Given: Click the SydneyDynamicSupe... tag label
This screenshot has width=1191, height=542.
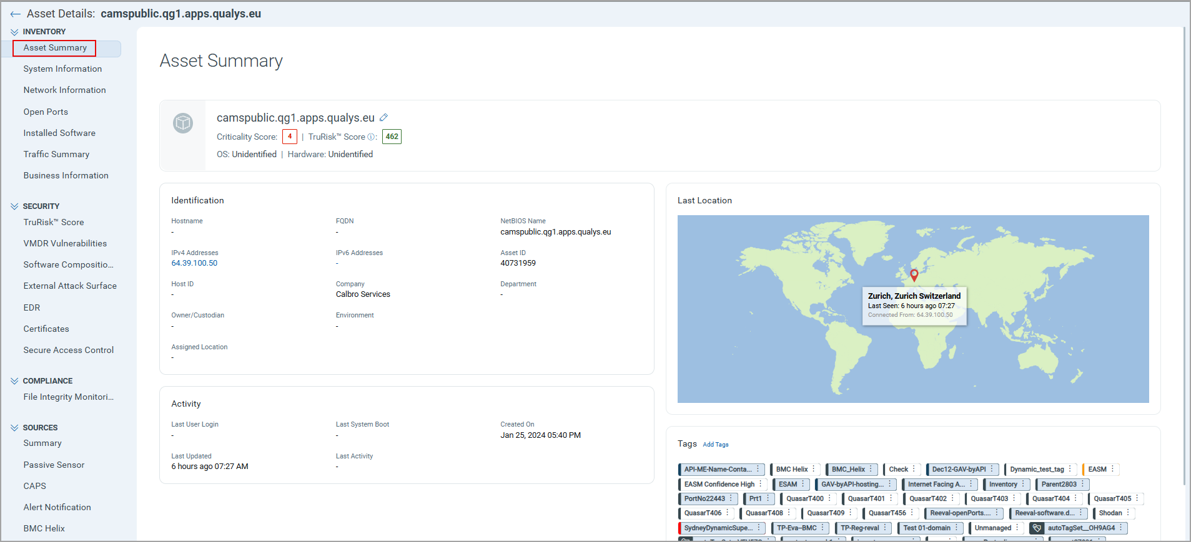Looking at the screenshot, I should [x=718, y=528].
